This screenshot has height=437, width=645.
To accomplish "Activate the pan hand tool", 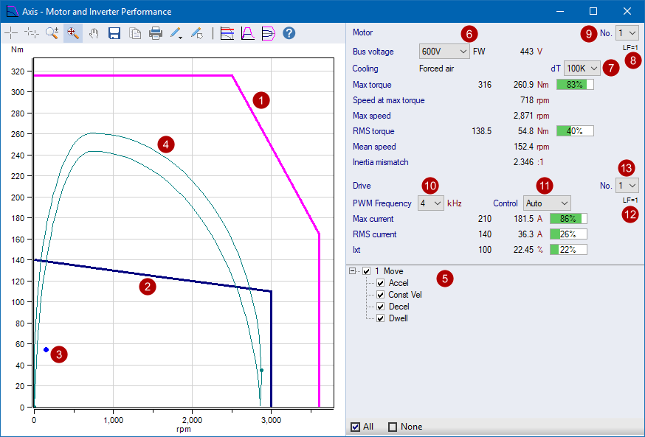I will 94,32.
